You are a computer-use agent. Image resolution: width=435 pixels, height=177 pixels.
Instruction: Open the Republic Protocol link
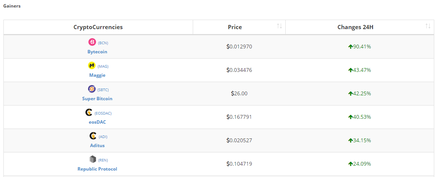pos(97,169)
